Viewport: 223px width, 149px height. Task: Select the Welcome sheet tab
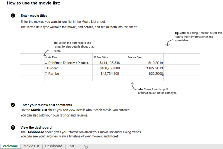10,146
